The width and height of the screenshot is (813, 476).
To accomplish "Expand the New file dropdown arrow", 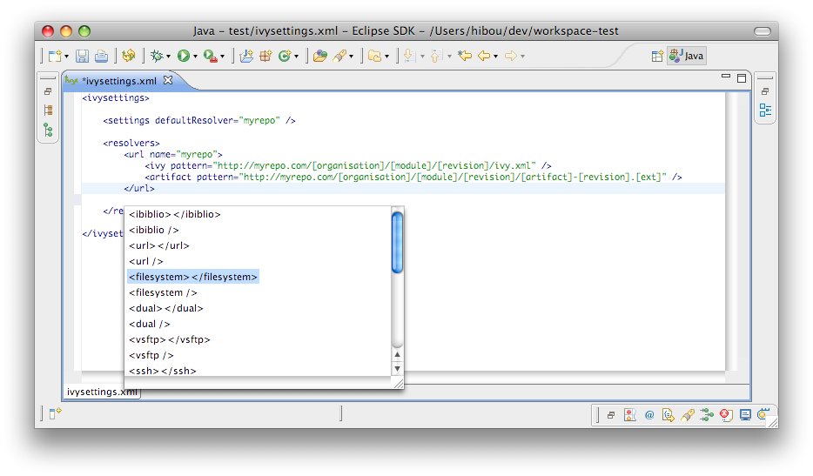I will (66, 57).
